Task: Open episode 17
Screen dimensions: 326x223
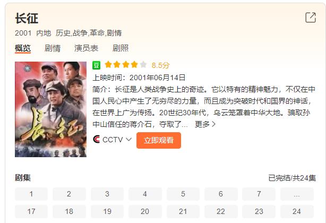Action: coord(31,211)
